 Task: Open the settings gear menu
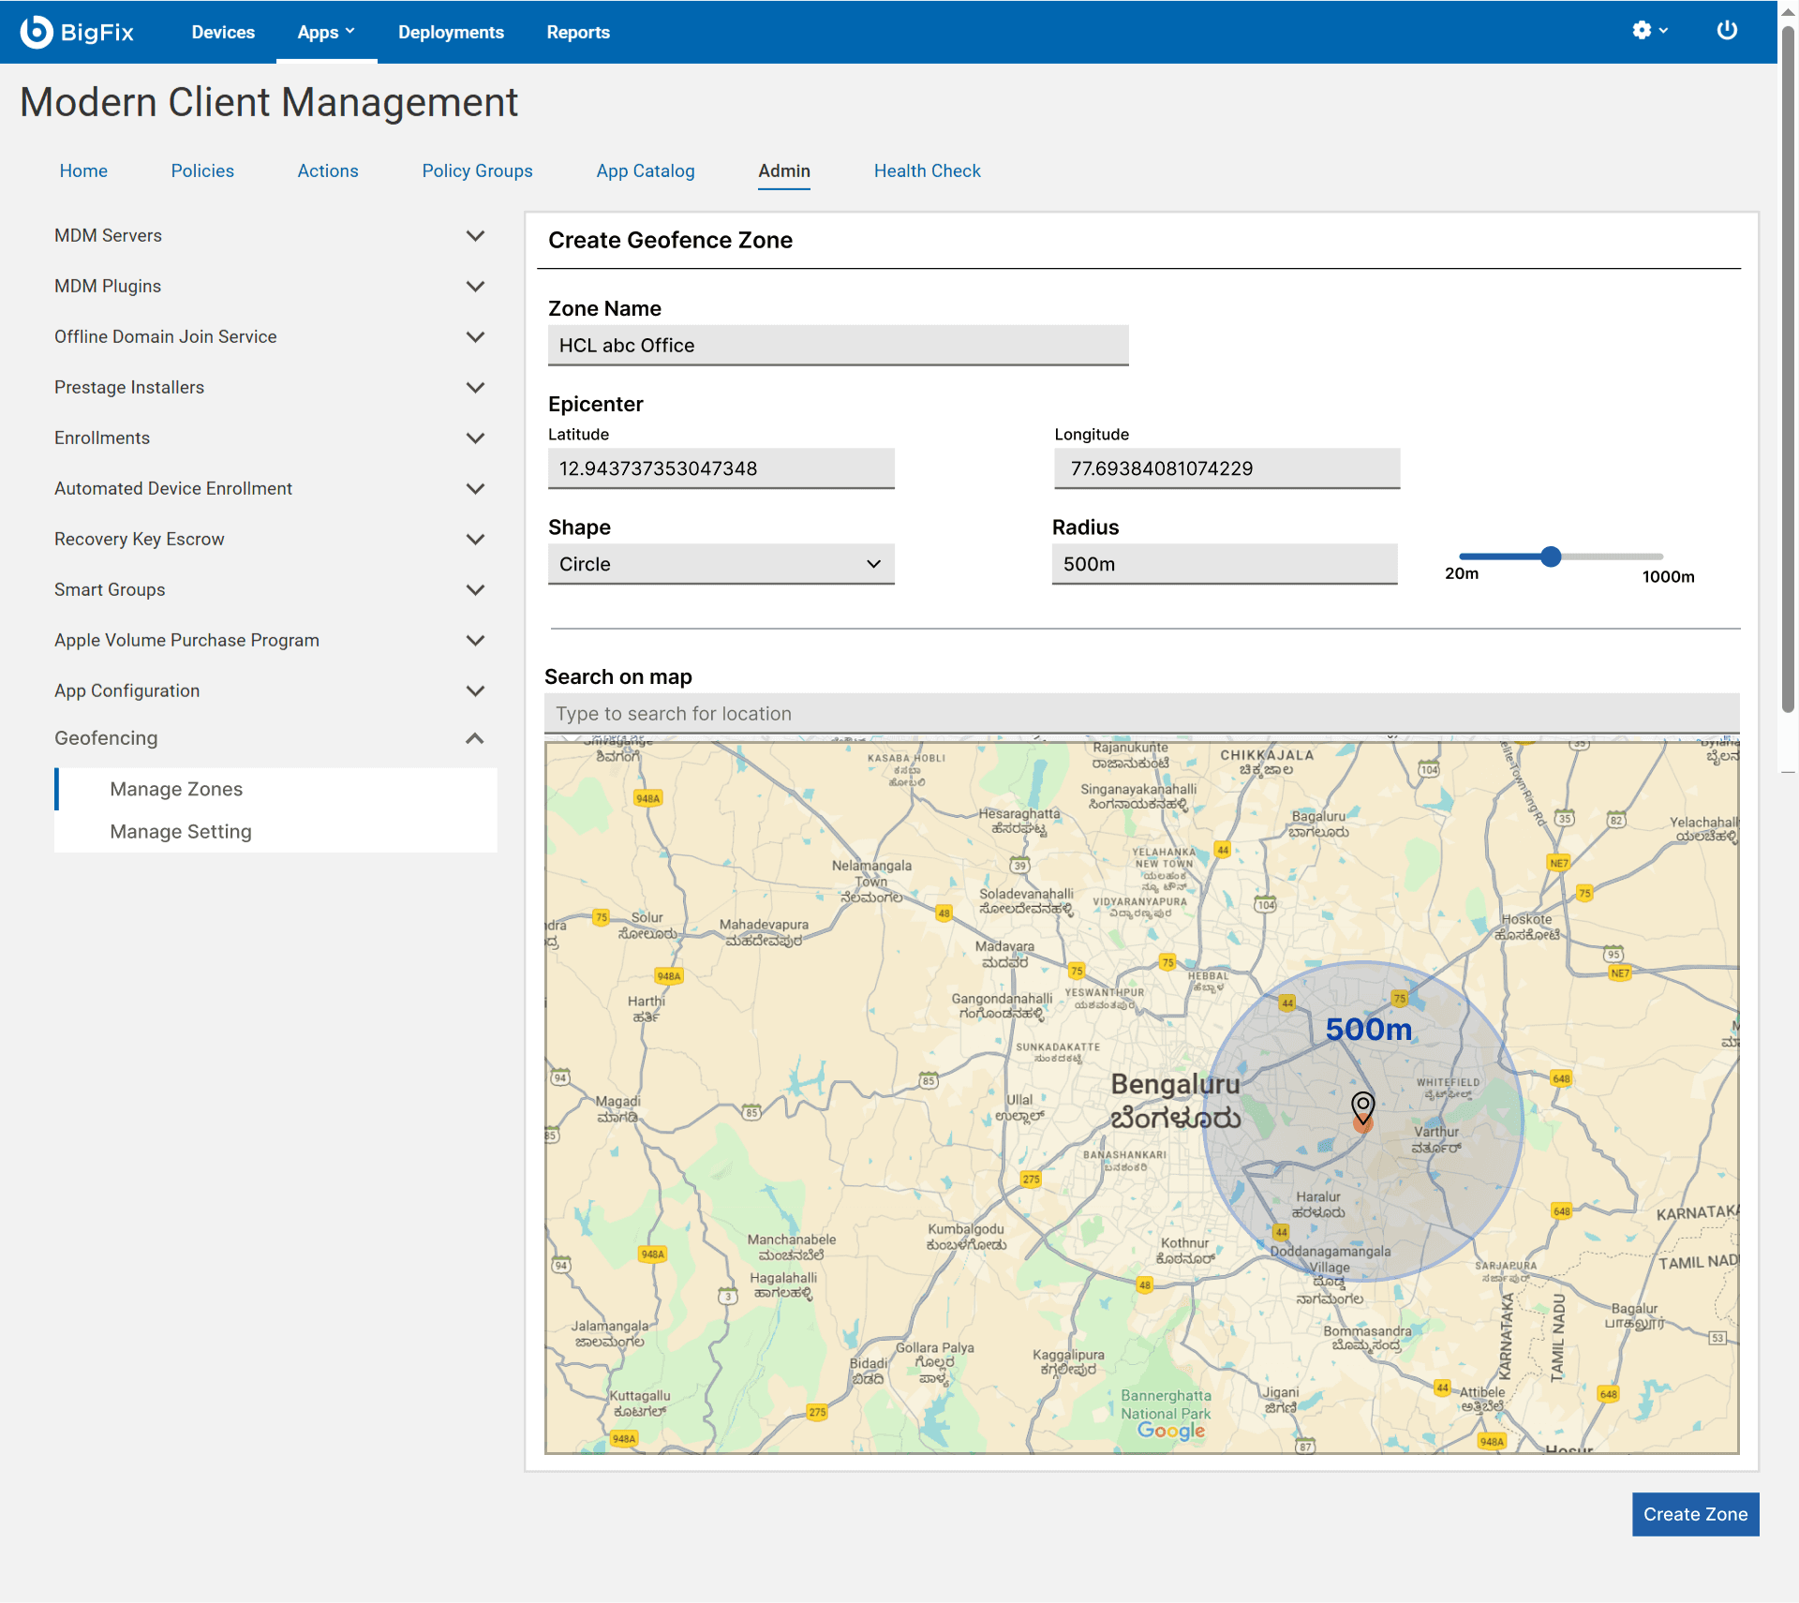click(1649, 31)
